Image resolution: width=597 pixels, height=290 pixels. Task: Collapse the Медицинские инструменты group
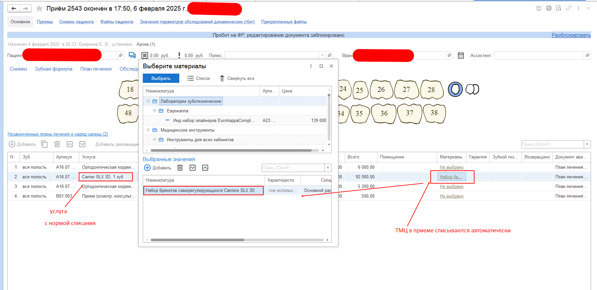pos(148,130)
